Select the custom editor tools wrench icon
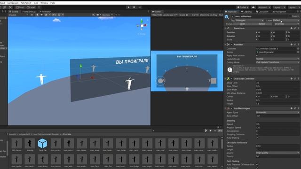This screenshot has width=301, height=169. point(10,8)
